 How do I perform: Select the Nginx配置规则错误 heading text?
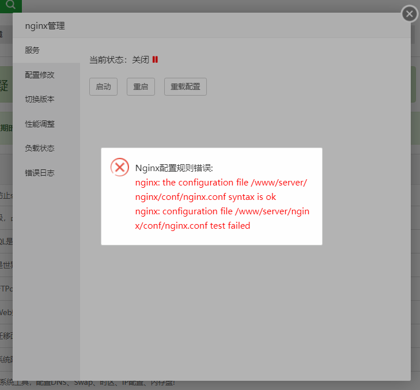coord(174,168)
